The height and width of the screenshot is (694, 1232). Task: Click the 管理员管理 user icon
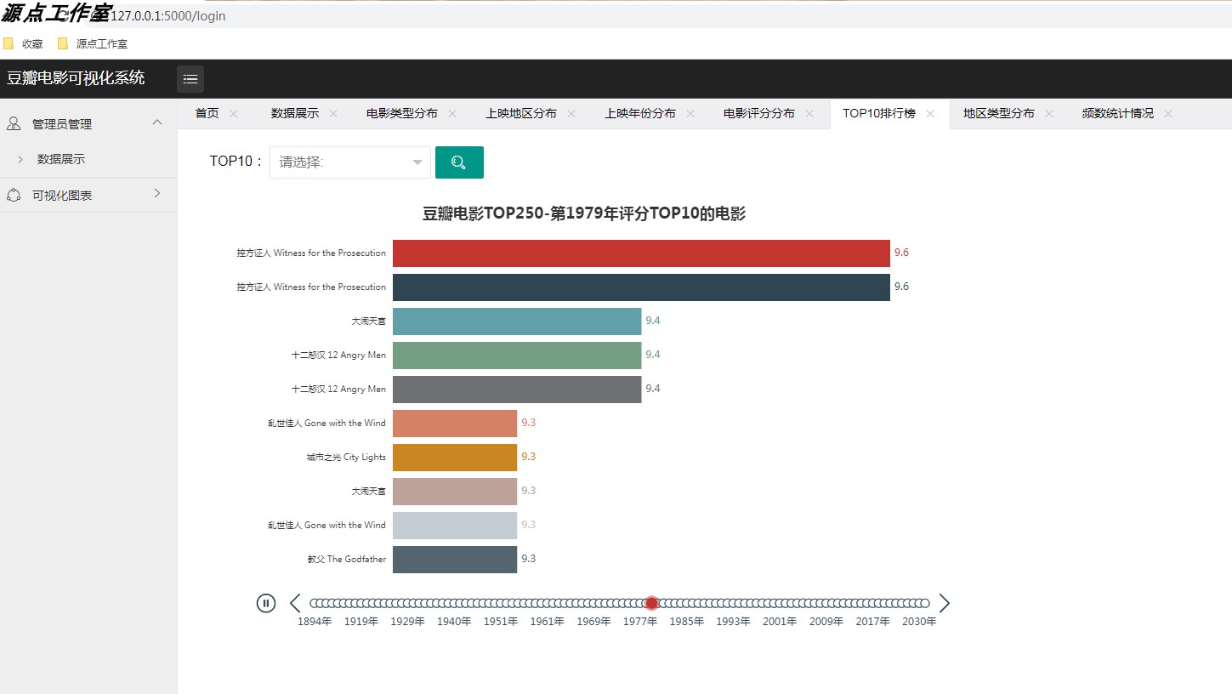[x=14, y=124]
